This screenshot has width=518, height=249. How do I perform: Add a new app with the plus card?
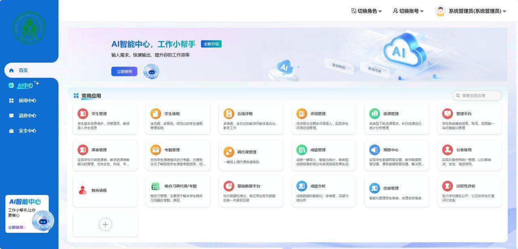click(105, 224)
